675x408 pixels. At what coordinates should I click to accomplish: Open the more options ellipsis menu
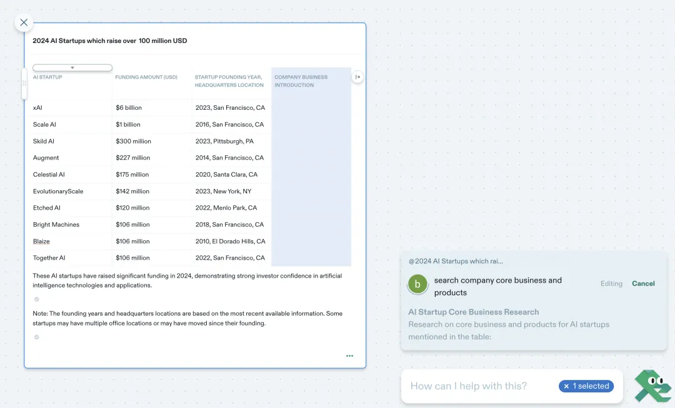pos(349,356)
